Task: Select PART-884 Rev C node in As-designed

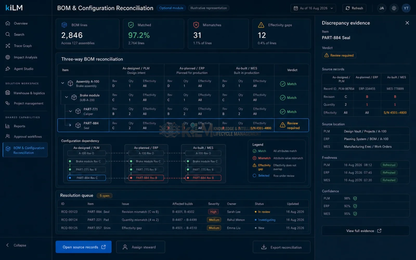Action: tap(87, 178)
